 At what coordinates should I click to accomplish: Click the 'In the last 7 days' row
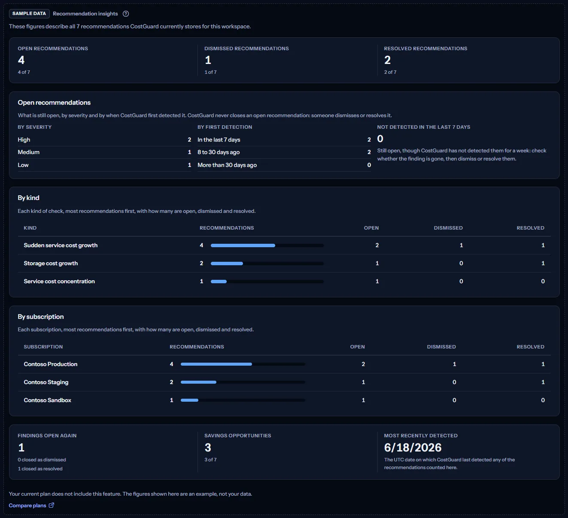tap(284, 140)
